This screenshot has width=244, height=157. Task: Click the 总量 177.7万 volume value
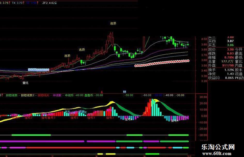click(x=221, y=62)
